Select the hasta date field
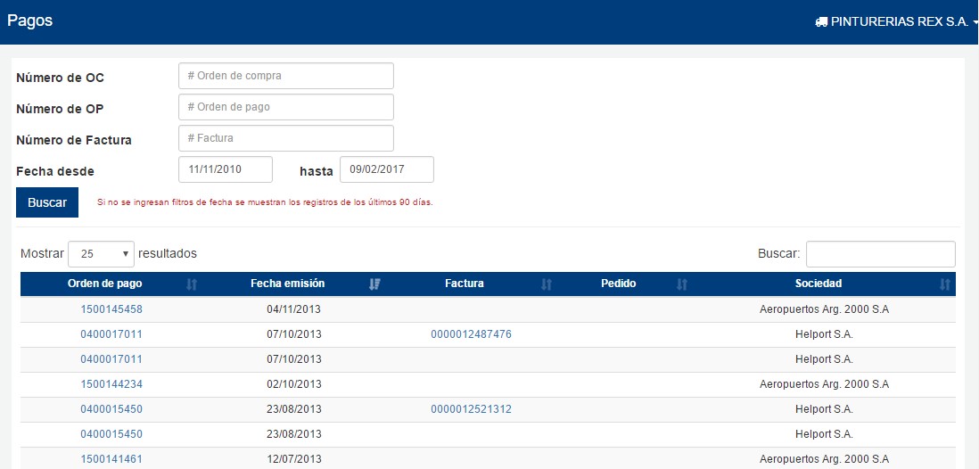This screenshot has height=469, width=979. tap(387, 169)
